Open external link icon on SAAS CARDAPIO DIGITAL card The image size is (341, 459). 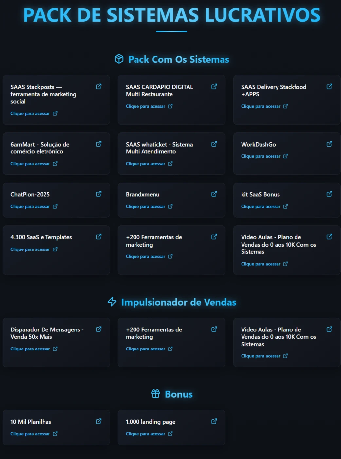[x=214, y=87]
